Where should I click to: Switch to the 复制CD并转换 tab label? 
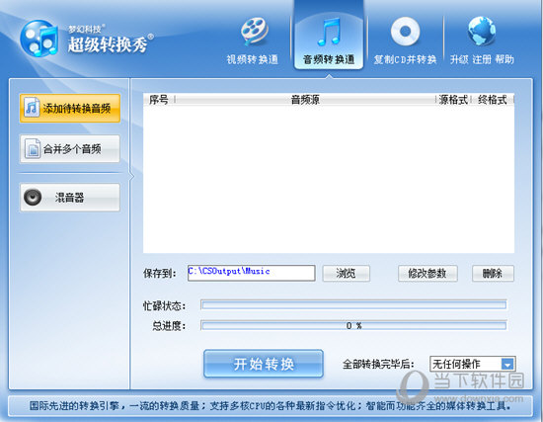[405, 59]
